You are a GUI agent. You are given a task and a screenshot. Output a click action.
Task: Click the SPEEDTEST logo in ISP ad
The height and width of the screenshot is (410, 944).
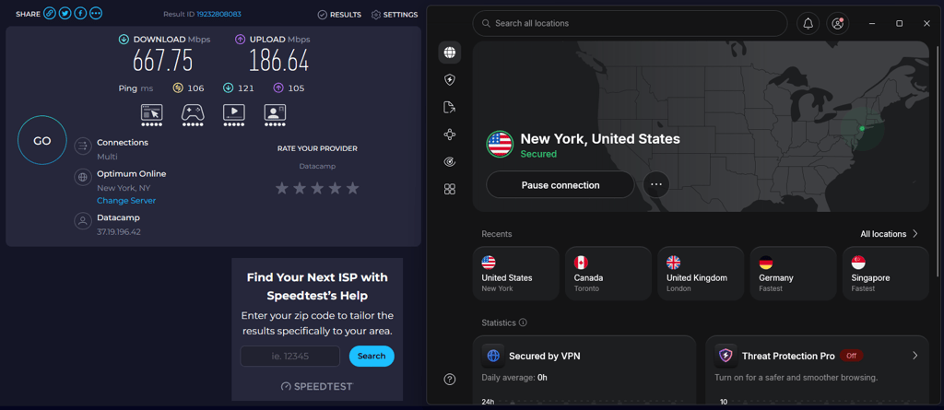[317, 387]
